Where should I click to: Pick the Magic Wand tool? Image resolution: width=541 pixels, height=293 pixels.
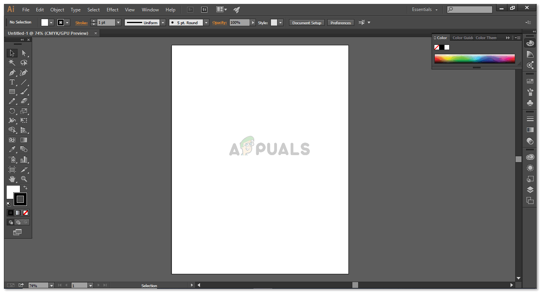12,63
